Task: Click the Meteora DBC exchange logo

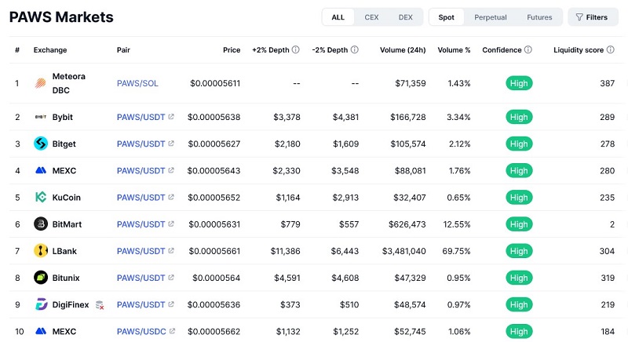Action: tap(41, 83)
